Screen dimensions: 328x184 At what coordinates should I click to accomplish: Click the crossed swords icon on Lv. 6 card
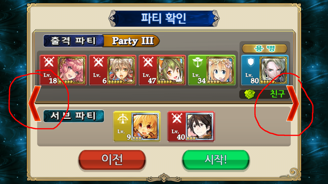(98, 62)
